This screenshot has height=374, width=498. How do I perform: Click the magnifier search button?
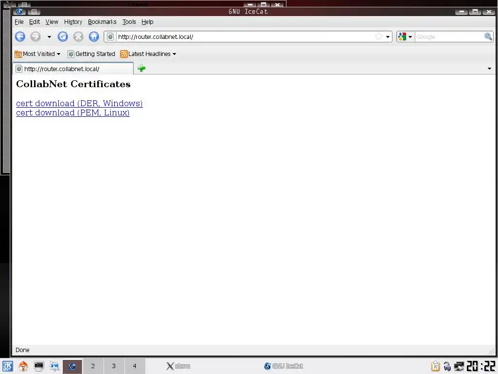488,37
